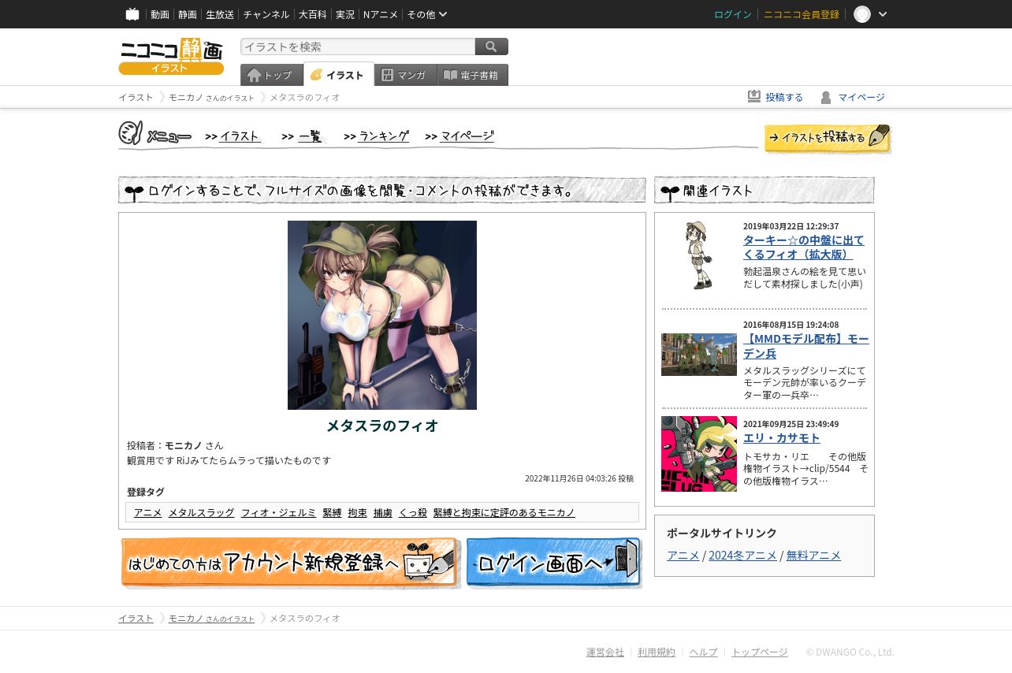Open 生放送 in the top navigation
The width and height of the screenshot is (1012, 673).
coord(220,14)
